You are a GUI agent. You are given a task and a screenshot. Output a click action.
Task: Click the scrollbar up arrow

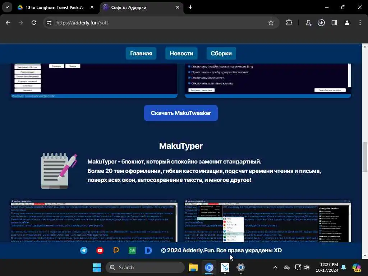point(365,47)
